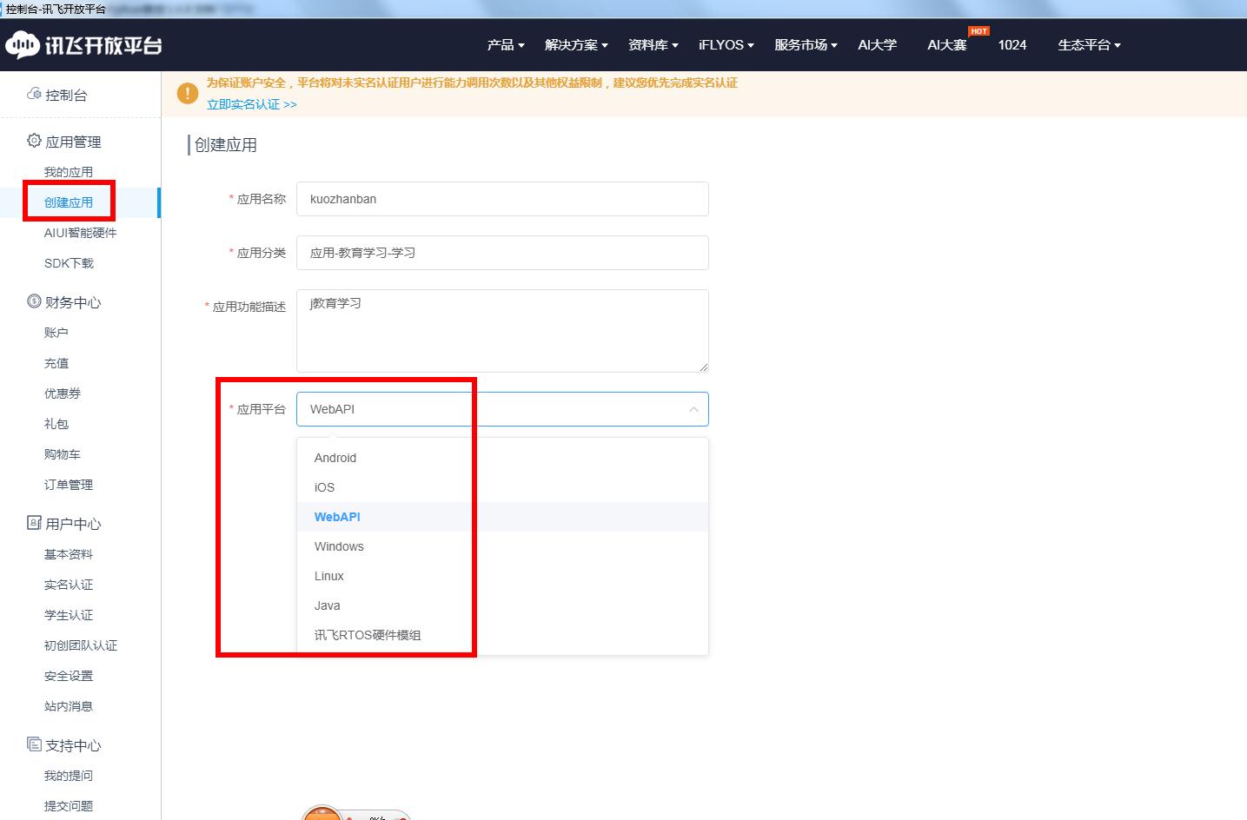Go to 充值 page
The image size is (1247, 820).
(56, 363)
